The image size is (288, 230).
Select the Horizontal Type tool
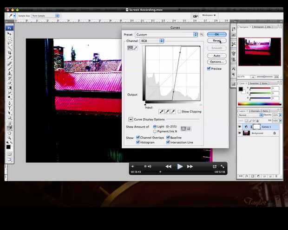pos(9,108)
